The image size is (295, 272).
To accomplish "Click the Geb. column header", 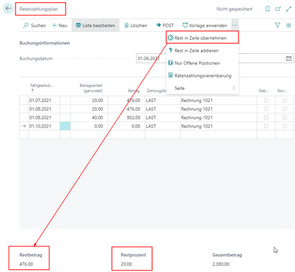I will (263, 91).
